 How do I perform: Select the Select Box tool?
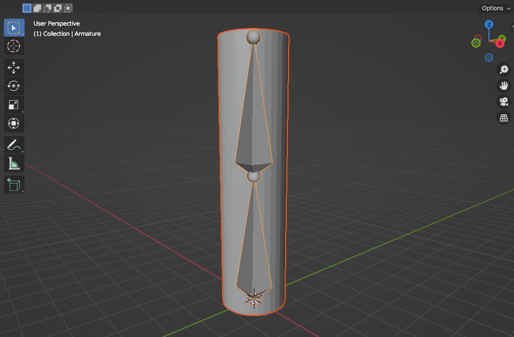click(14, 28)
